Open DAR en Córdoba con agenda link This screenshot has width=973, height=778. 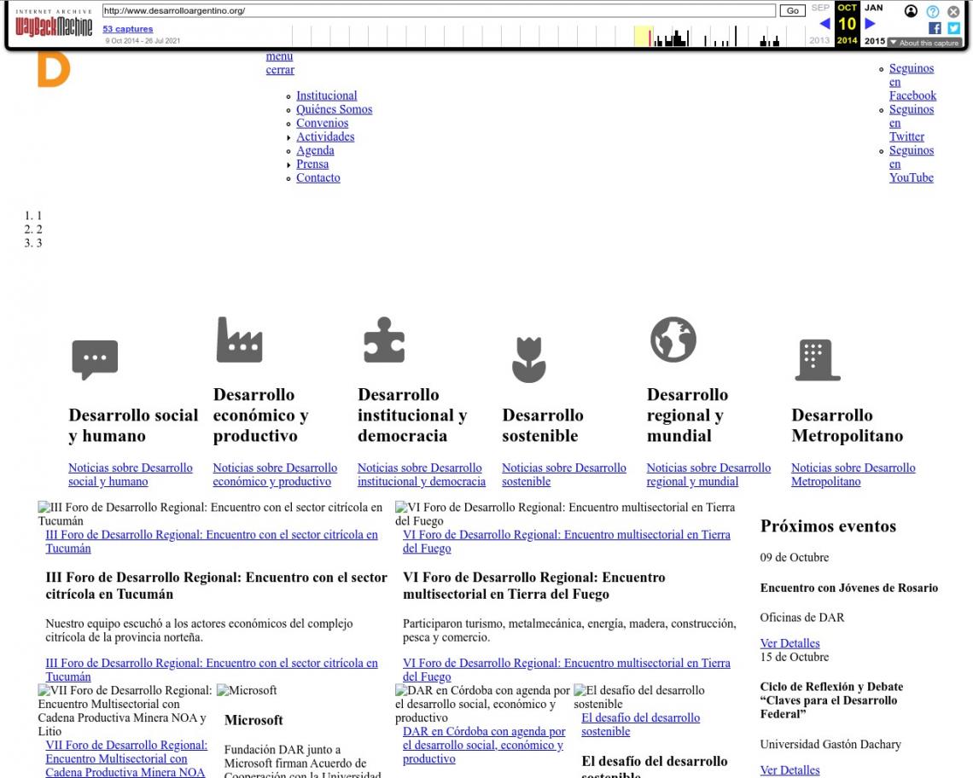tap(484, 745)
